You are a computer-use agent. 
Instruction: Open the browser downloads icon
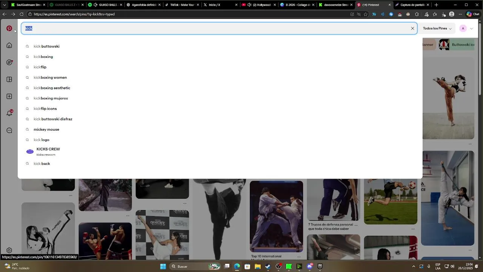pyautogui.click(x=443, y=14)
